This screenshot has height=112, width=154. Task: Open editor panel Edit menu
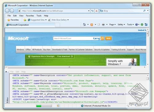click(18, 72)
